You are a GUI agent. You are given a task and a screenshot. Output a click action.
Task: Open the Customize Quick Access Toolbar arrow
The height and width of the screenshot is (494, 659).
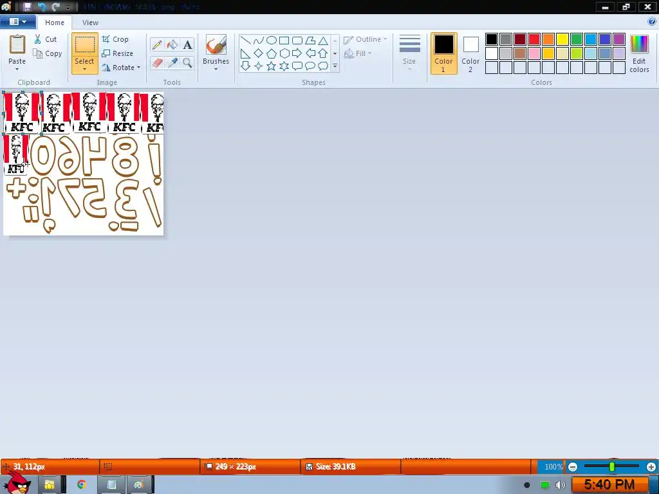68,7
